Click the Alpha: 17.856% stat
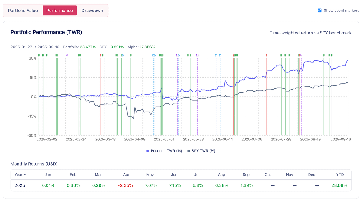363x203 pixels. pyautogui.click(x=142, y=47)
